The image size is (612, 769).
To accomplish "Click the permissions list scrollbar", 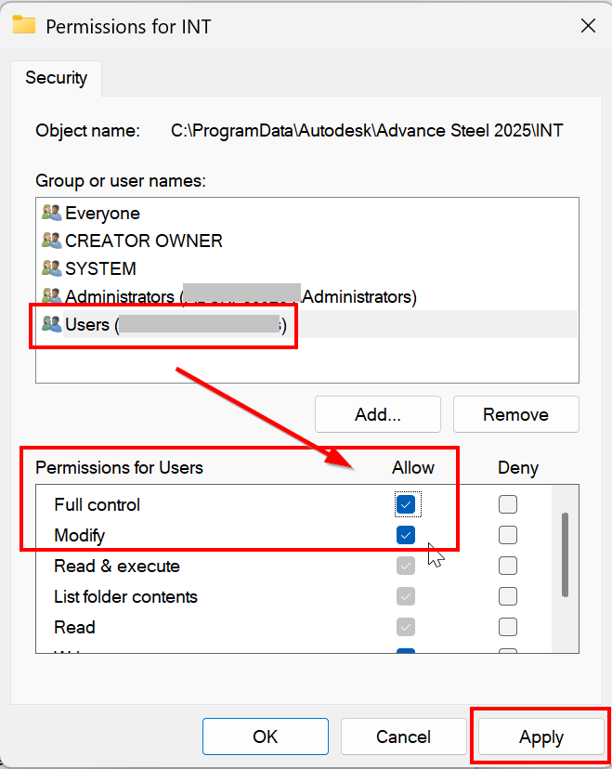I will point(565,554).
